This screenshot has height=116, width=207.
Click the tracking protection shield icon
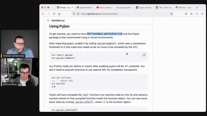[x=74, y=14]
